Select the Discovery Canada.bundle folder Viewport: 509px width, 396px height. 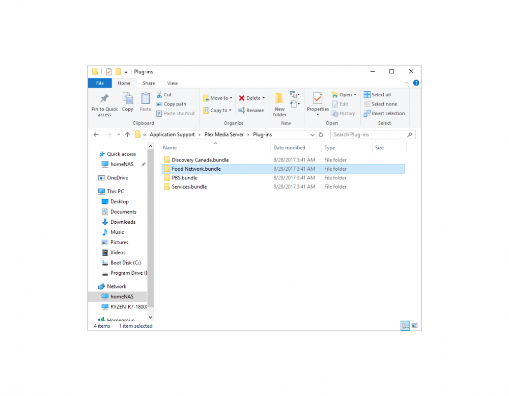click(x=283, y=160)
